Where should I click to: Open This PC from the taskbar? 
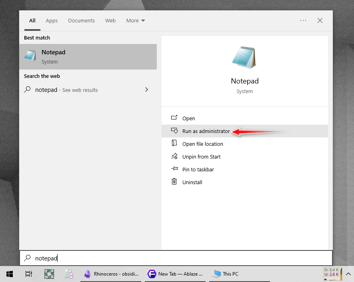[x=226, y=274]
